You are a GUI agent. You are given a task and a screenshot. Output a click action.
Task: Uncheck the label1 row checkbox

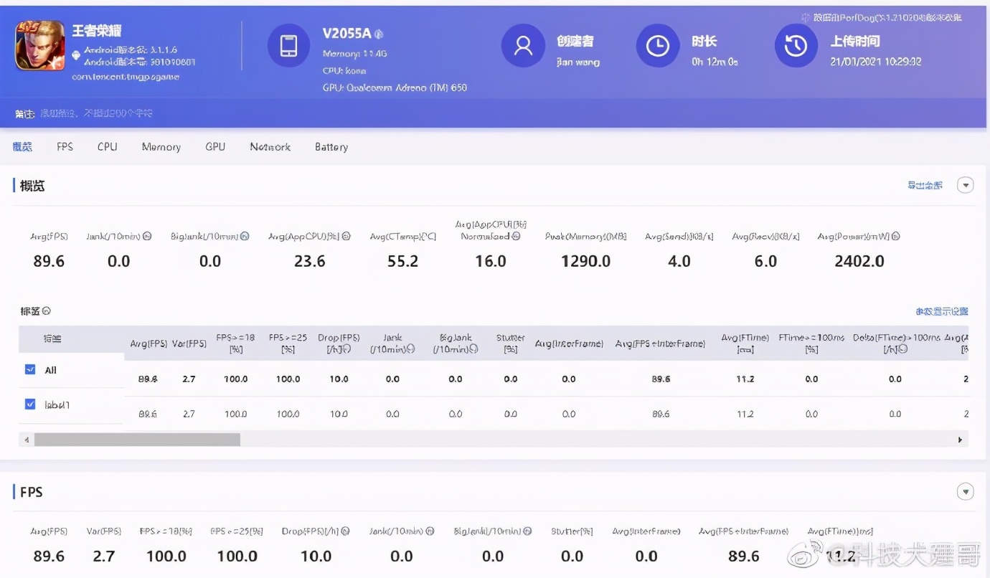tap(30, 404)
